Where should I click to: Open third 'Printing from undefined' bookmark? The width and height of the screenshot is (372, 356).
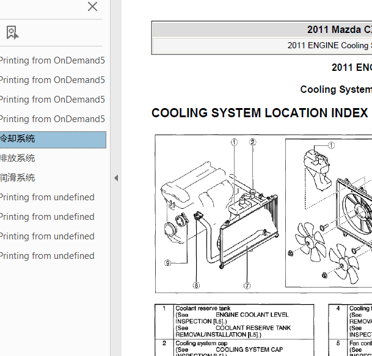click(x=47, y=236)
